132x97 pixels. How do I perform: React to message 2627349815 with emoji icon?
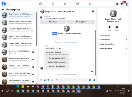57,48
